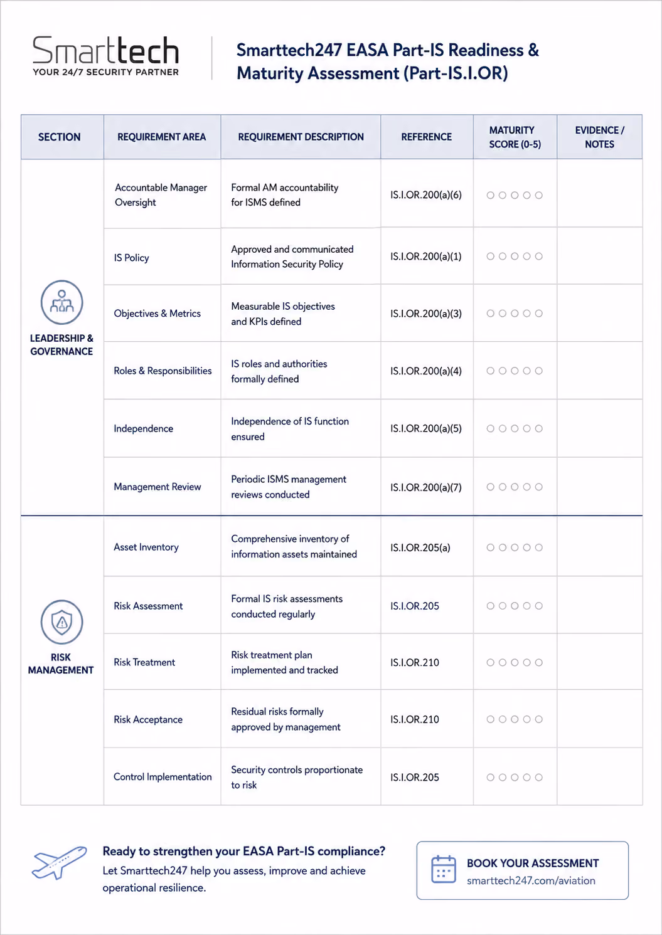Click the 'Roles & Responsibilities' cell
This screenshot has height=935, width=662.
pyautogui.click(x=163, y=371)
